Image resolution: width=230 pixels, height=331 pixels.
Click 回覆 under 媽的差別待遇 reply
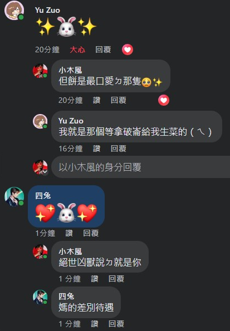point(116,324)
